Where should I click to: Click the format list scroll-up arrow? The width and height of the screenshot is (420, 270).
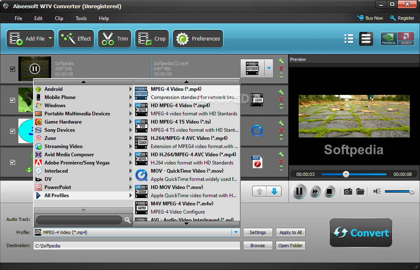click(x=187, y=82)
